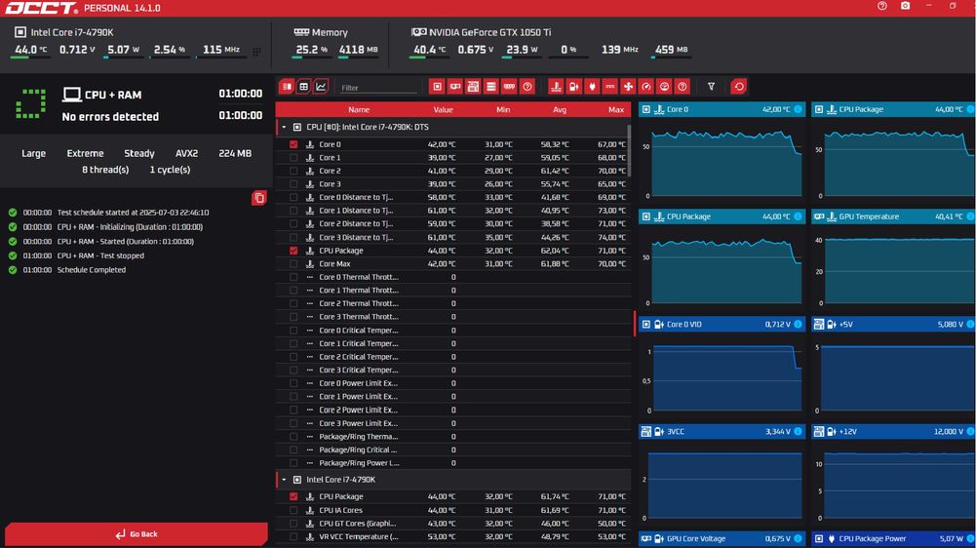This screenshot has width=976, height=548.
Task: Collapse the Intel Core i7-4790K sensor group
Action: tap(284, 480)
